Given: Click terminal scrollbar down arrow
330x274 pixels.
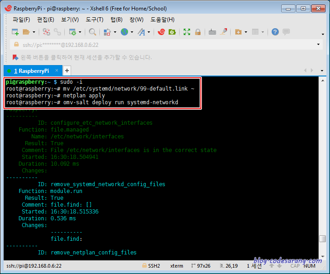Looking at the screenshot, I should coord(323,257).
